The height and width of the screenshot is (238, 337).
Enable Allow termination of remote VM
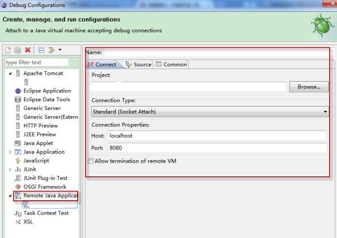90,161
